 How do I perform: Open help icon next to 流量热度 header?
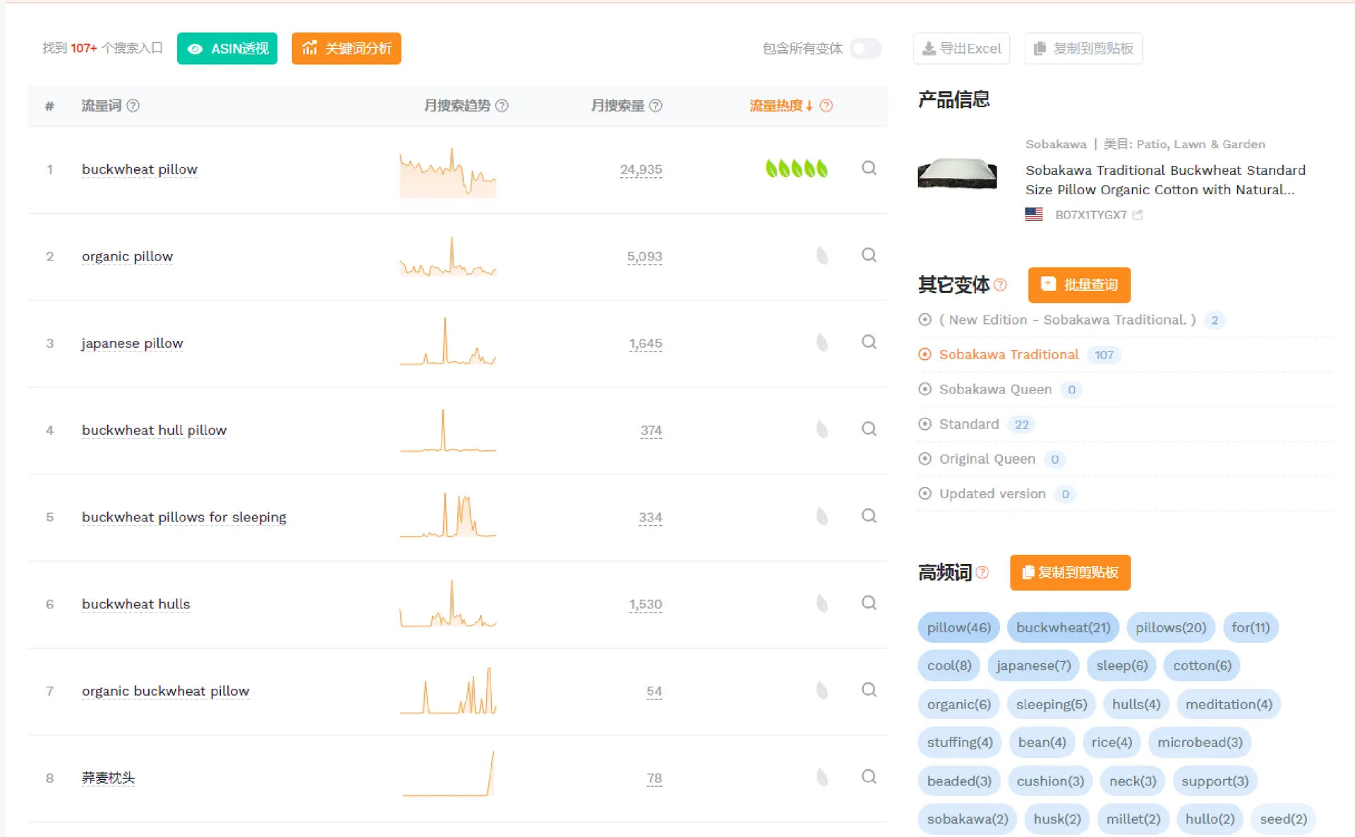pos(826,105)
